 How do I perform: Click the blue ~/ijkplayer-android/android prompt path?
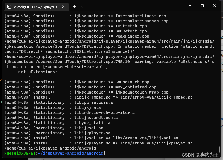(x=71, y=153)
